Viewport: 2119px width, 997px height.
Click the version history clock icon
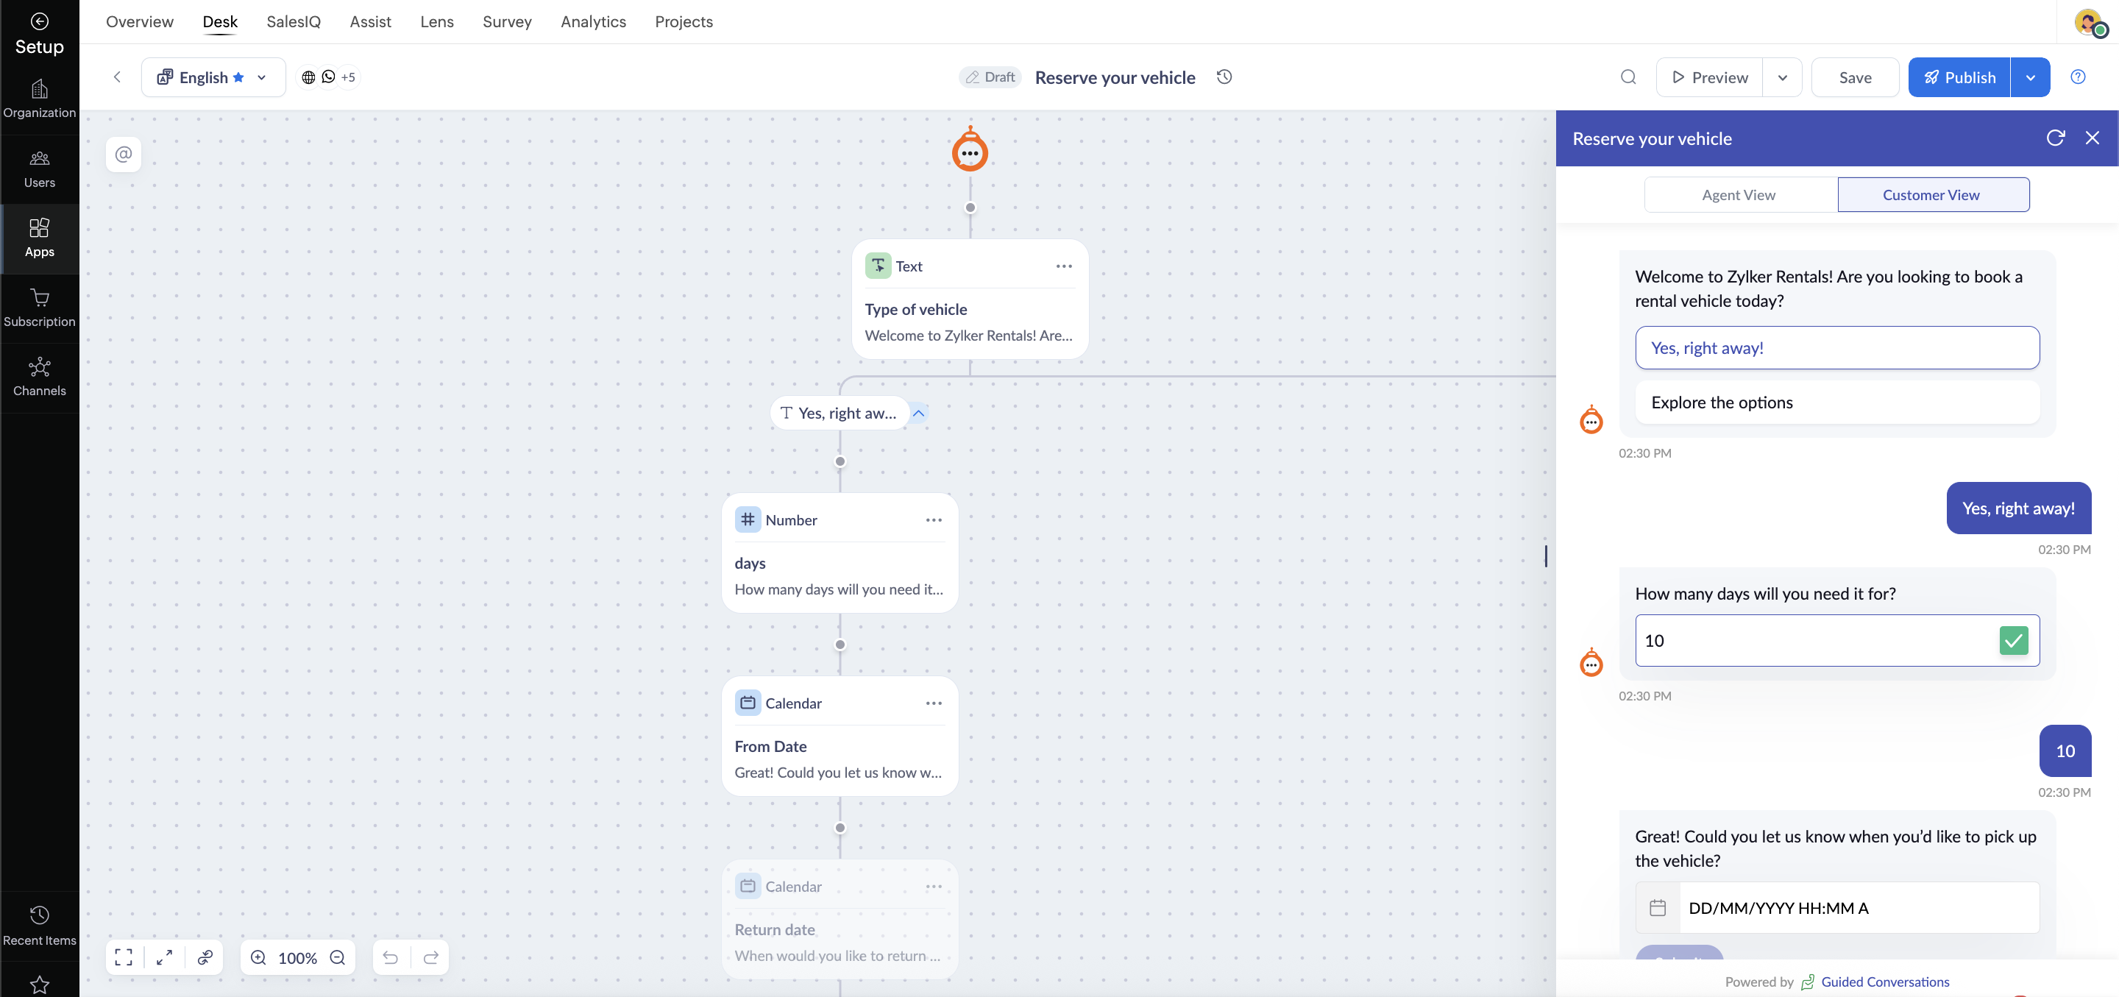click(x=1224, y=77)
